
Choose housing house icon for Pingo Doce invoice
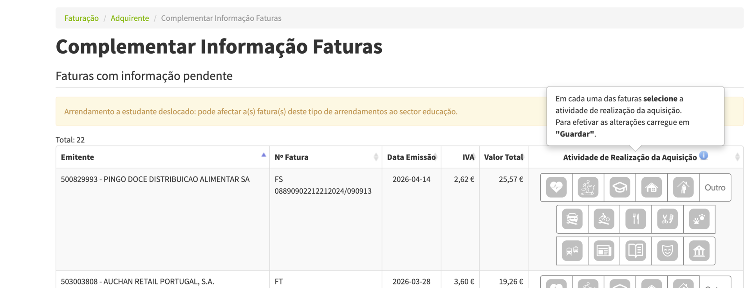652,187
